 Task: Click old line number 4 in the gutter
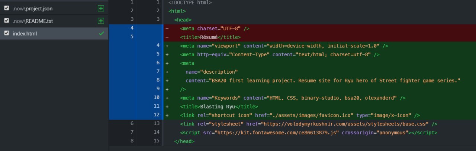point(131,28)
